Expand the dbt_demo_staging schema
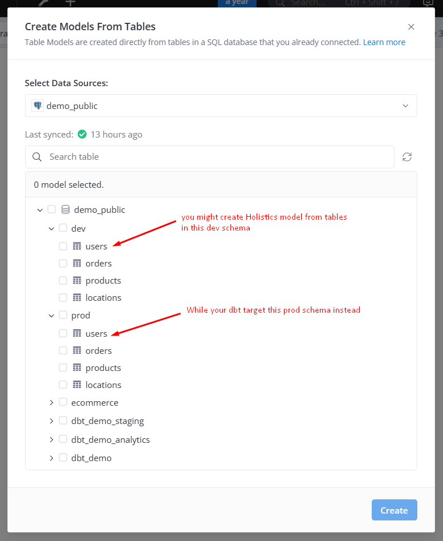The width and height of the screenshot is (443, 541). [51, 421]
